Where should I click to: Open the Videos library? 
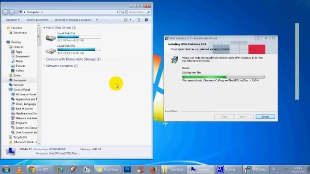click(19, 71)
